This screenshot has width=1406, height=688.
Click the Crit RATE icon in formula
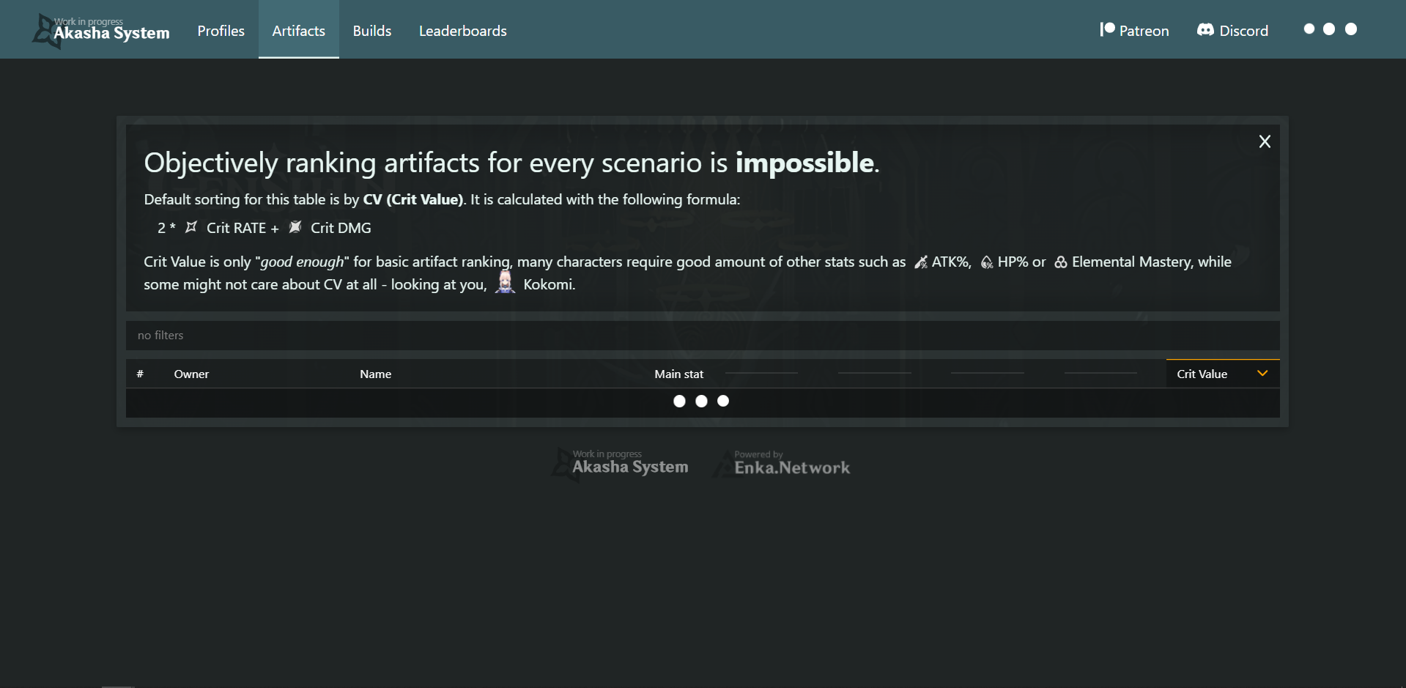click(x=191, y=227)
